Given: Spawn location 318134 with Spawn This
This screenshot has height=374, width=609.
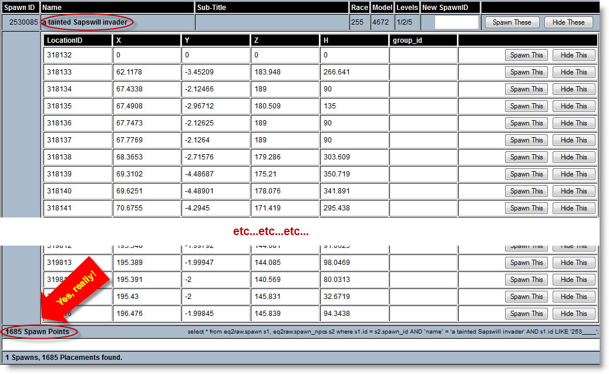Looking at the screenshot, I should (x=526, y=89).
